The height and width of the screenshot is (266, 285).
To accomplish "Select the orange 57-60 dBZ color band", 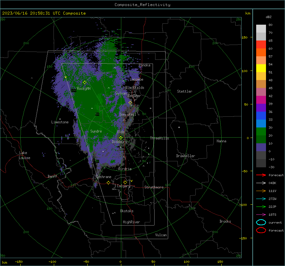I will click(x=261, y=53).
